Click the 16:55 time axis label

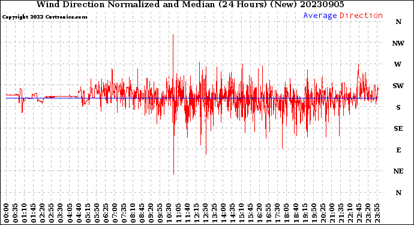click(269, 213)
